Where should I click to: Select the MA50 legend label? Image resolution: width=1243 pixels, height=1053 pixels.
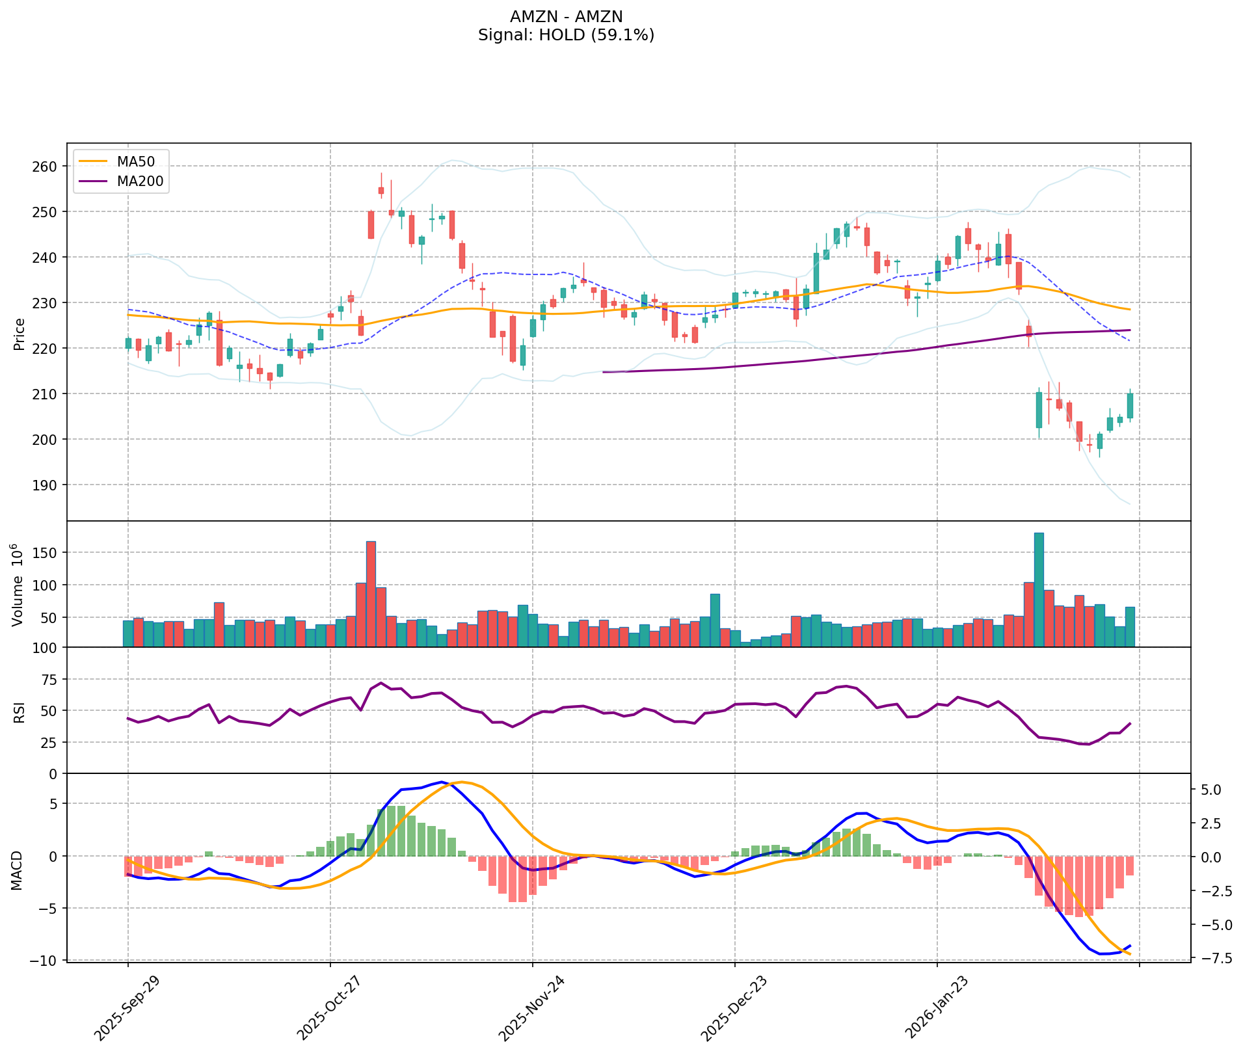(135, 162)
